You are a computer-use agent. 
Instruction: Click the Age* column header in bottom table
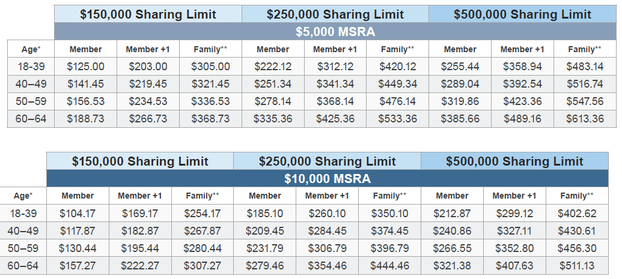pyautogui.click(x=23, y=196)
